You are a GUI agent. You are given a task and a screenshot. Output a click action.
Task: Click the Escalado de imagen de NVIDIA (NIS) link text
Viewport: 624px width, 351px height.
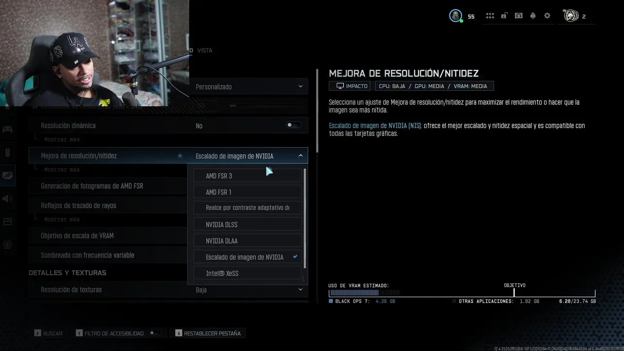[x=375, y=126]
